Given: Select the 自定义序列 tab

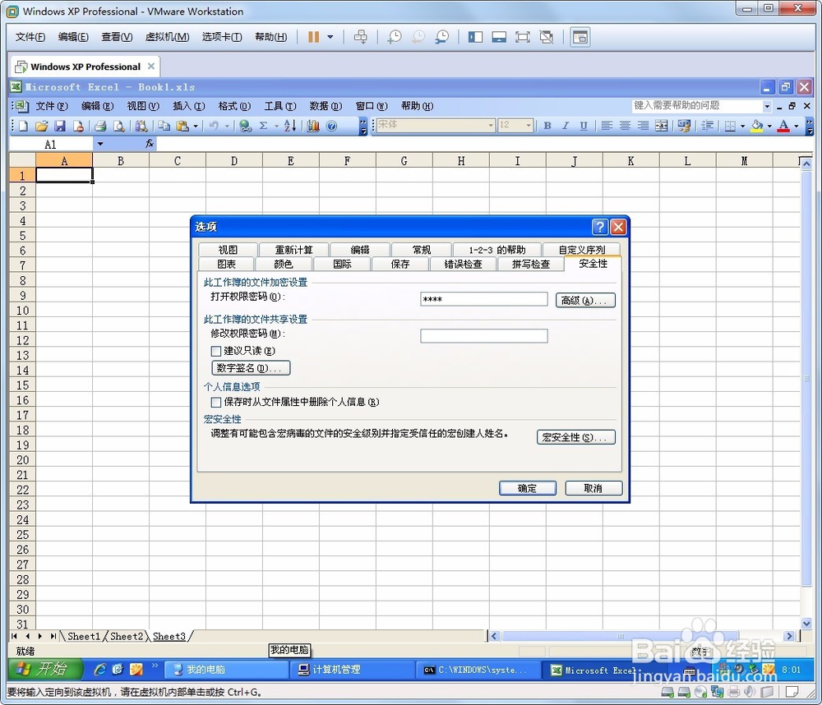Looking at the screenshot, I should point(581,250).
